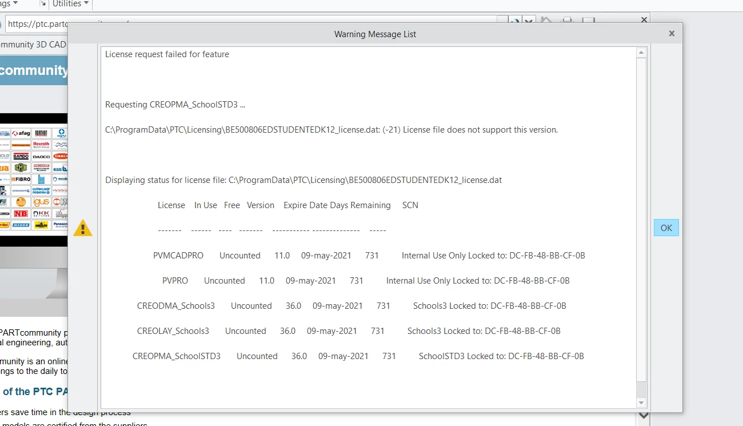Click 'Uncounted' in the PVMCADPRO row
The image size is (743, 426).
point(240,256)
